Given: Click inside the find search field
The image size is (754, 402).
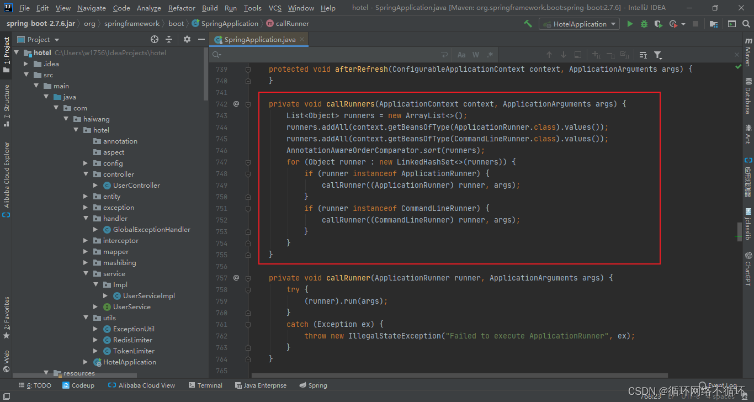Looking at the screenshot, I should tap(331, 55).
